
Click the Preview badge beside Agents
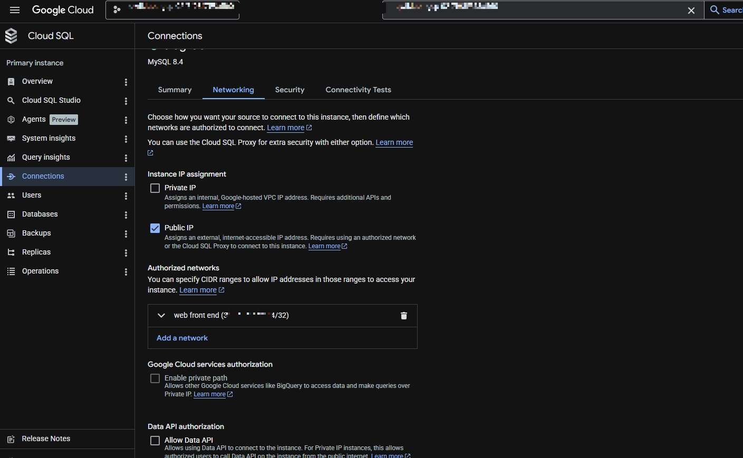[x=64, y=120]
